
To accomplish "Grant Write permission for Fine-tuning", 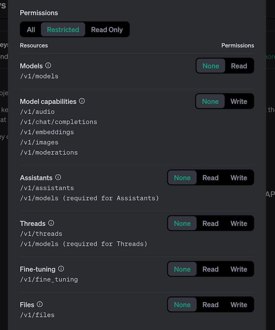I will pos(239,269).
